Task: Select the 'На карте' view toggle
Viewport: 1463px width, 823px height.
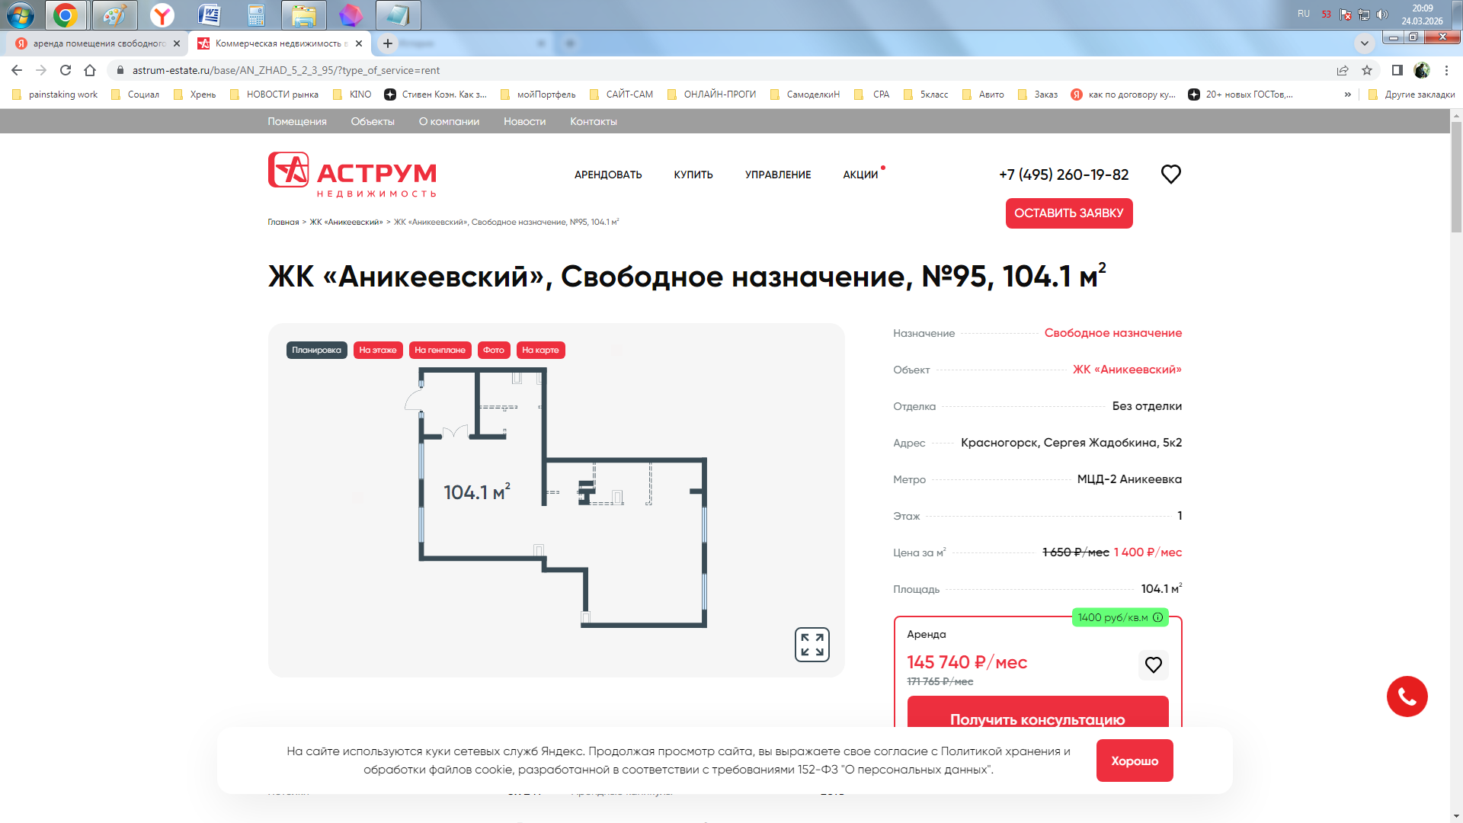Action: [x=540, y=351]
